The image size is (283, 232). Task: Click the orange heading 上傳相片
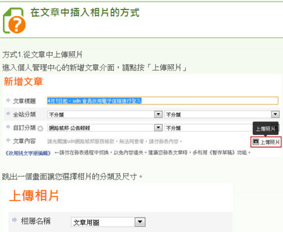coord(34,195)
